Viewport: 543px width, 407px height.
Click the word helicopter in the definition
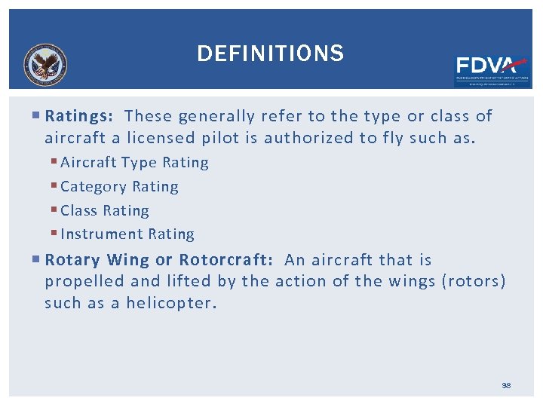tap(171, 303)
